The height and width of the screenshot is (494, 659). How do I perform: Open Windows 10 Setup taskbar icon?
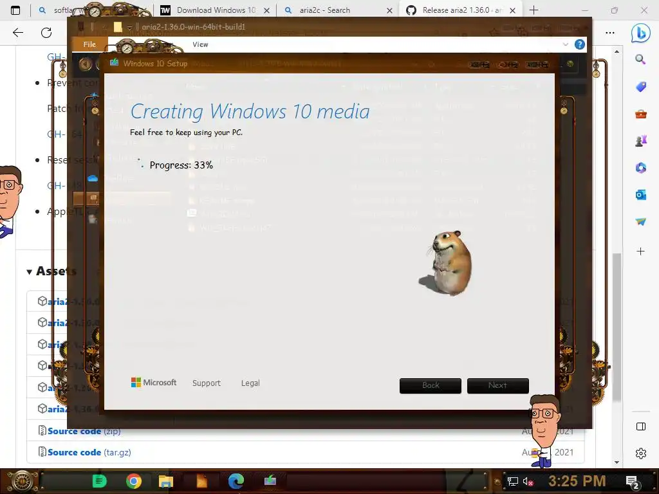[270, 480]
